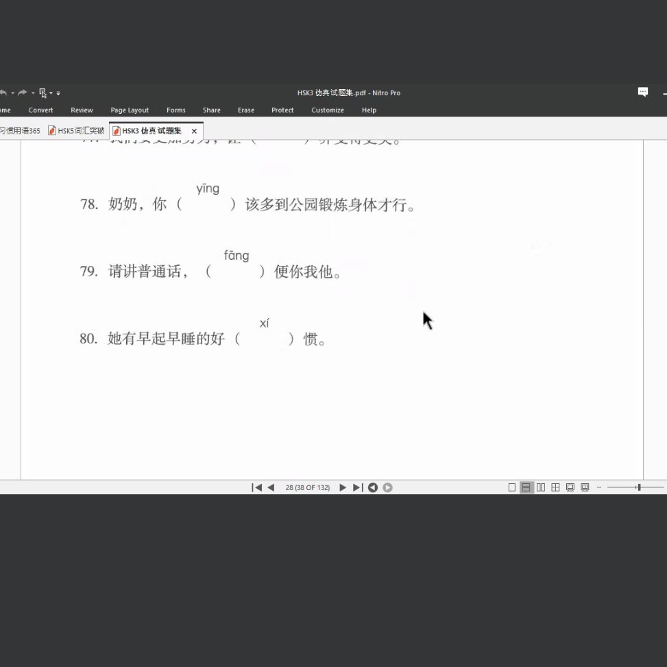Open the Convert ribbon tab
Viewport: 667px width, 667px height.
[41, 110]
